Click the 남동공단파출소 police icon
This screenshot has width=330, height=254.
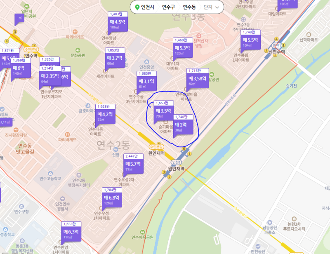pyautogui.click(x=270, y=222)
